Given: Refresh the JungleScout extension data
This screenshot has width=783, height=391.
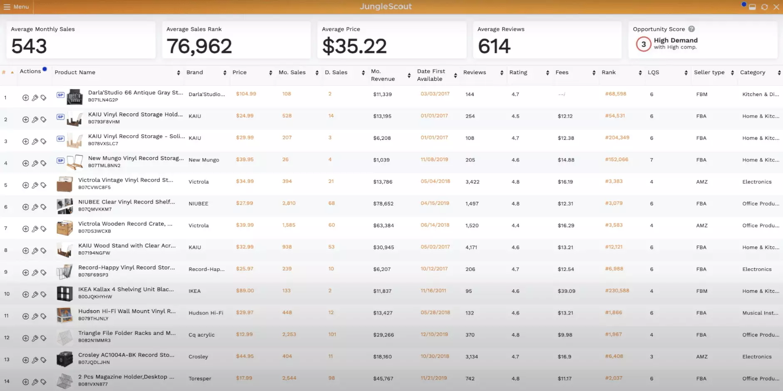Looking at the screenshot, I should 764,7.
